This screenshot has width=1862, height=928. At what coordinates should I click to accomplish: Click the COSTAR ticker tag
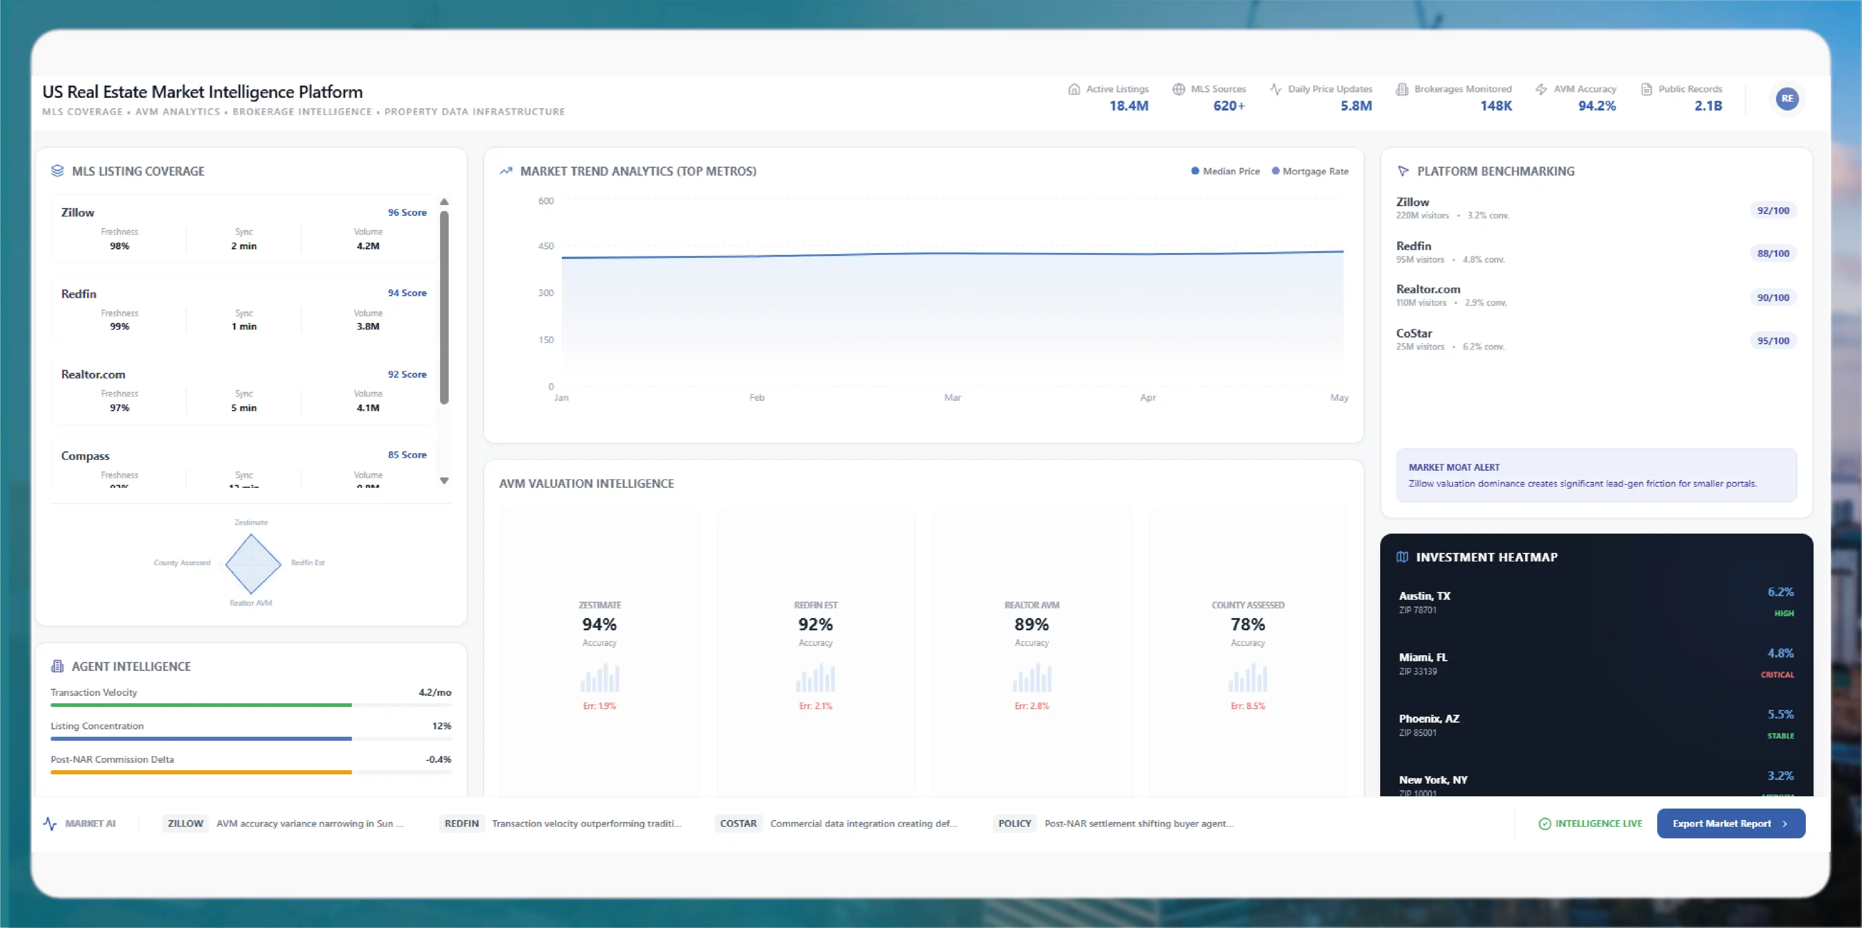point(738,823)
